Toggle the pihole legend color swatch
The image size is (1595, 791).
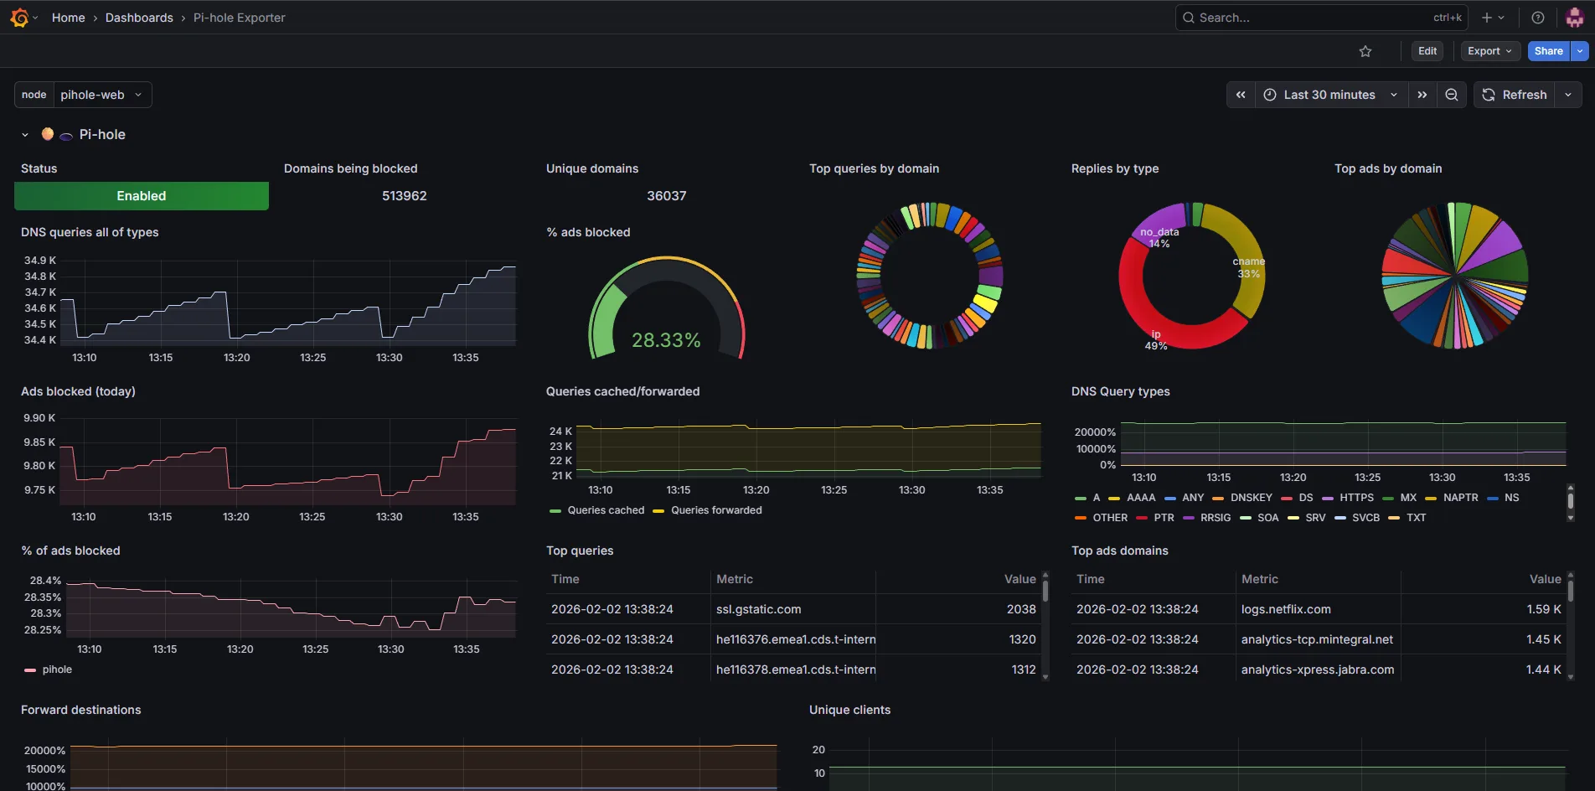click(30, 670)
